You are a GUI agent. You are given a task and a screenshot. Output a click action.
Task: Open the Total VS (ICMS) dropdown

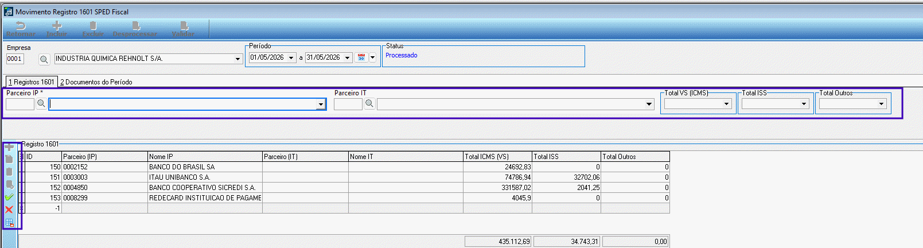pos(726,104)
